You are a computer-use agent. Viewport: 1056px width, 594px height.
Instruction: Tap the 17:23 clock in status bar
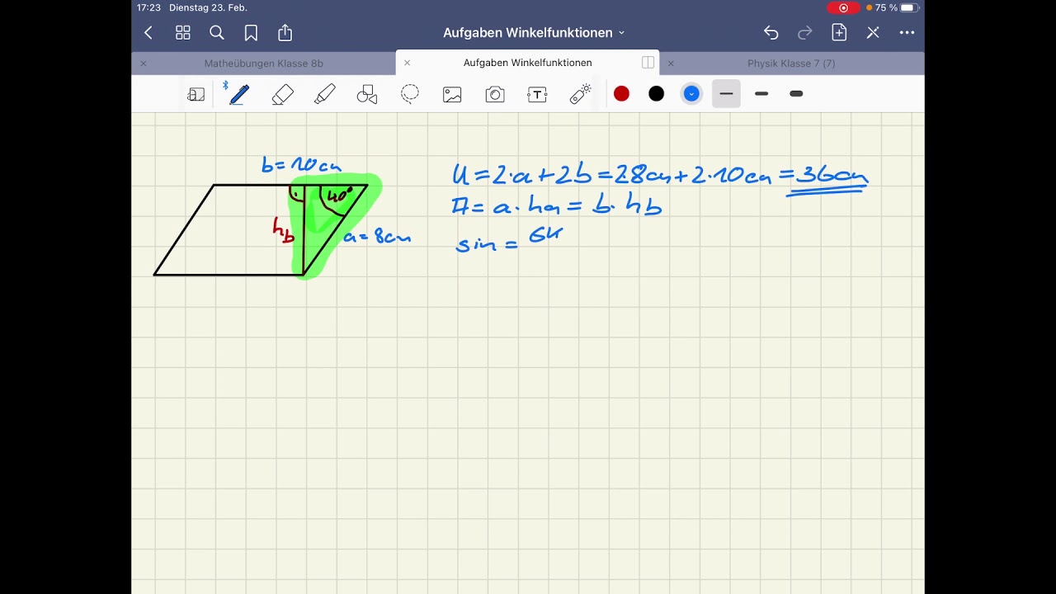pyautogui.click(x=148, y=7)
